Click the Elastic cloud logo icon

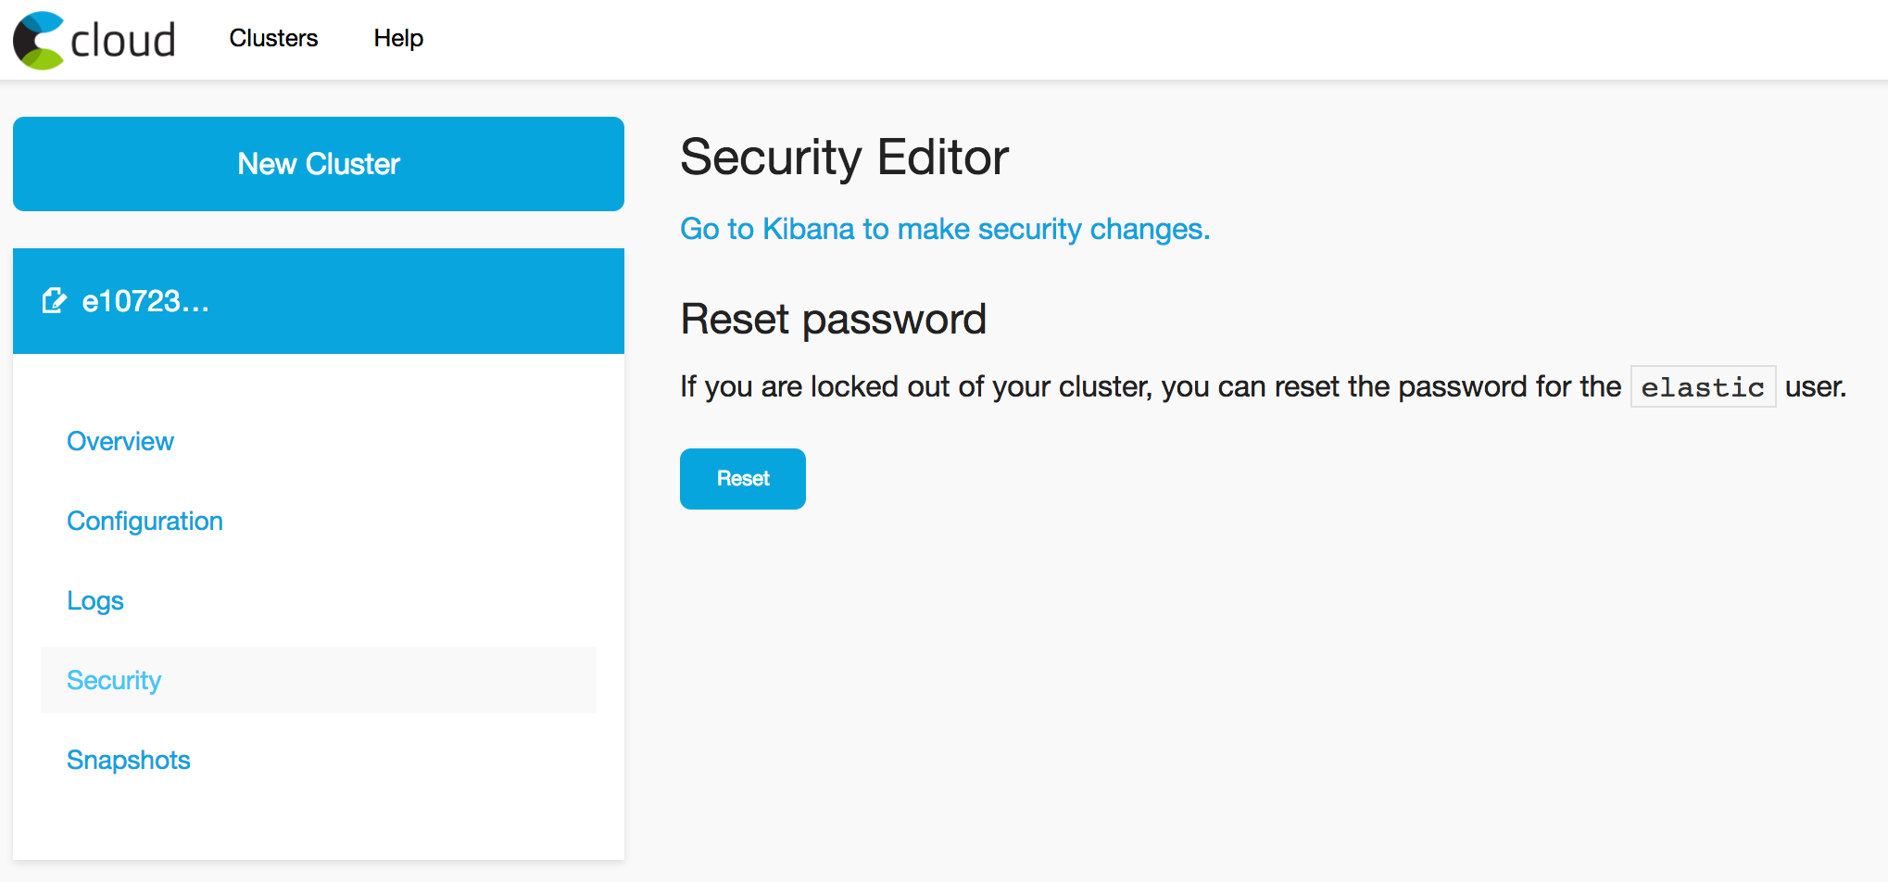click(38, 40)
